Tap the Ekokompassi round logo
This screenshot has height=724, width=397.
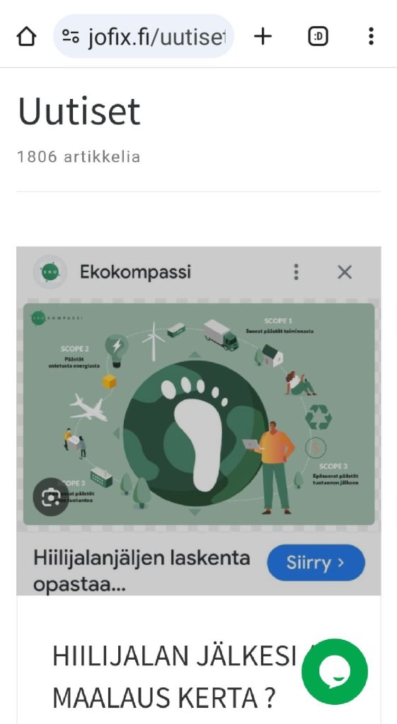pos(50,272)
